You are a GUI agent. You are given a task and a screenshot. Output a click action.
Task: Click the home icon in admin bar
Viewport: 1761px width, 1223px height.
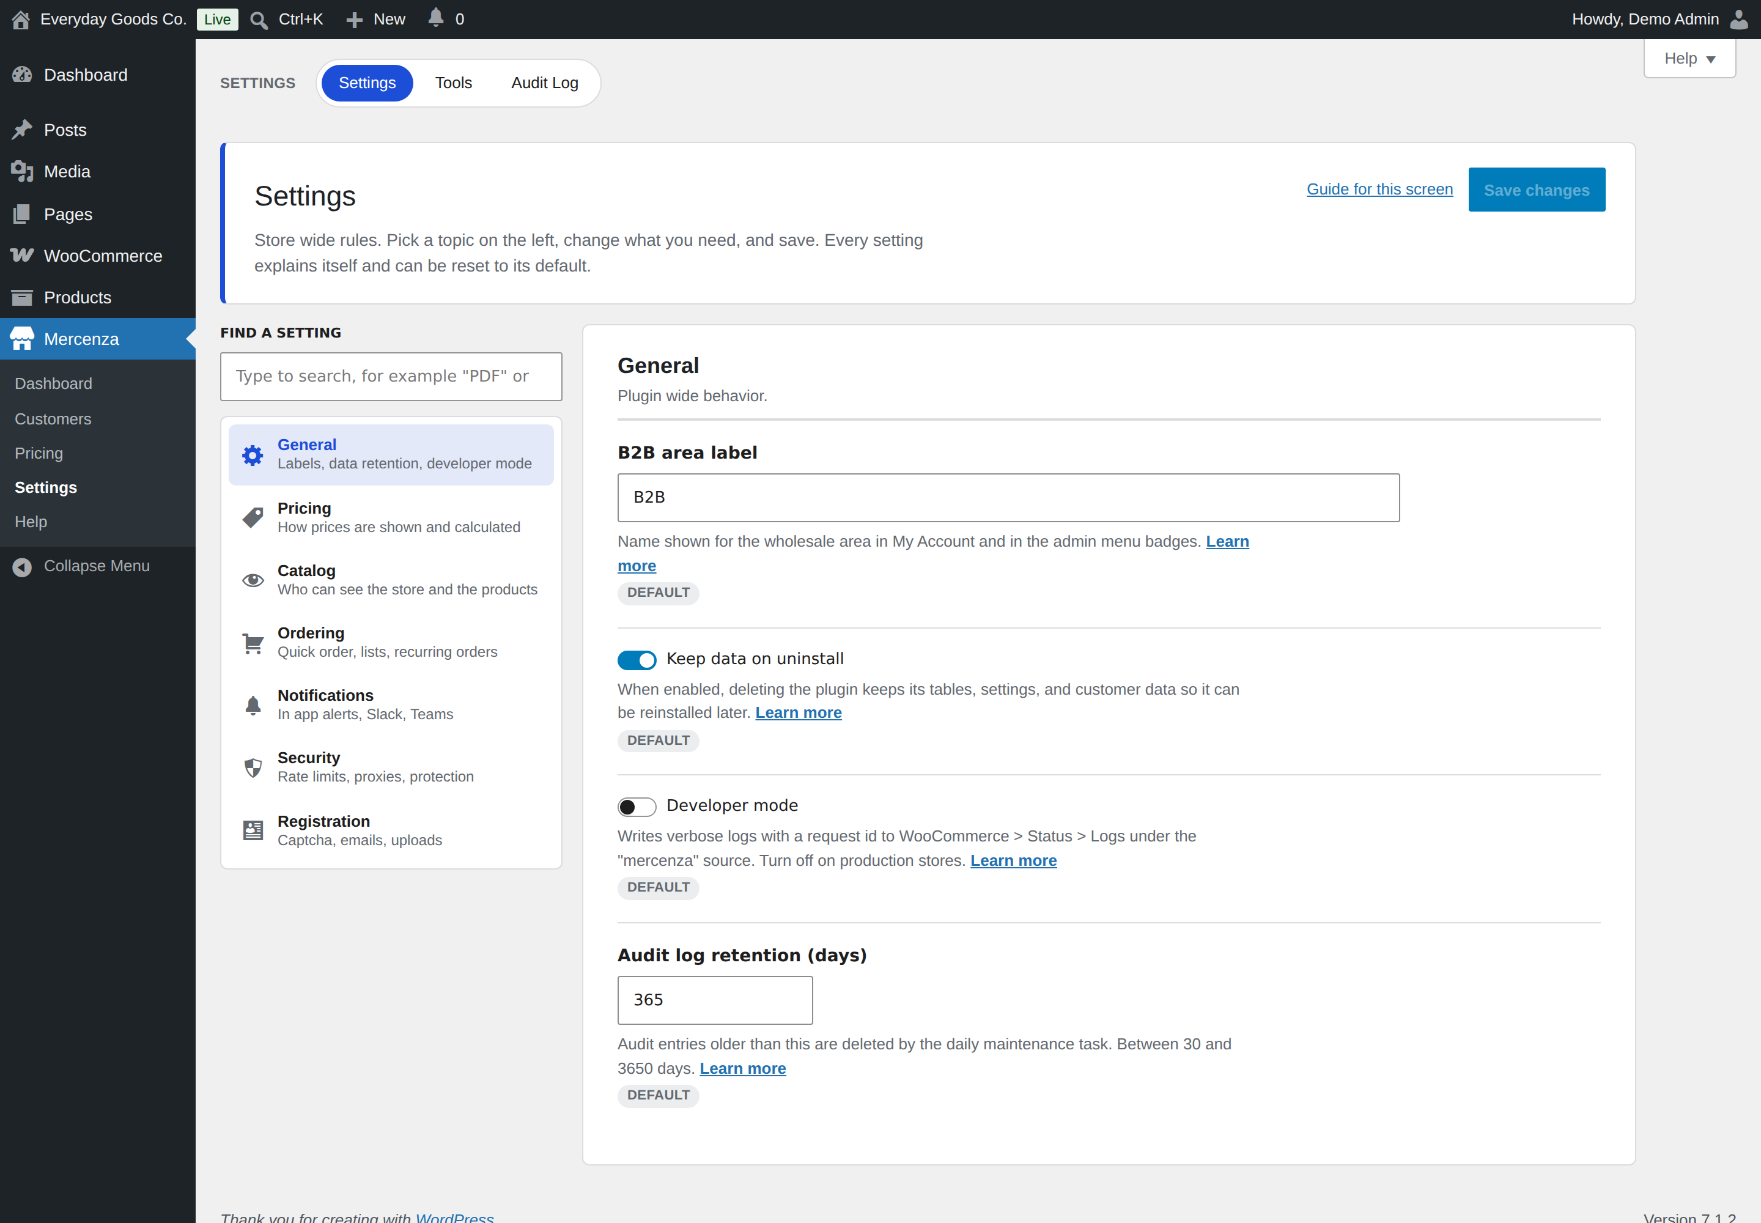pyautogui.click(x=21, y=19)
